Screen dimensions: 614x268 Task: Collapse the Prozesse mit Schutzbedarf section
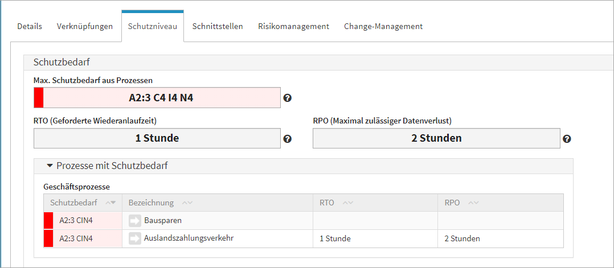click(50, 166)
